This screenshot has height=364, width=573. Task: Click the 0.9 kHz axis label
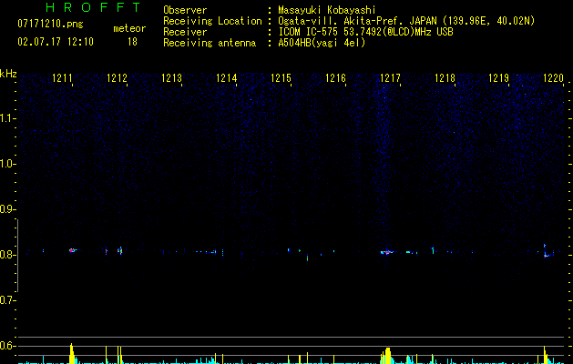click(x=7, y=209)
